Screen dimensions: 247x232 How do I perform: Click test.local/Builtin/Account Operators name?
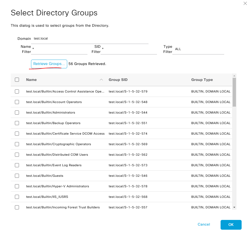pyautogui.click(x=54, y=102)
